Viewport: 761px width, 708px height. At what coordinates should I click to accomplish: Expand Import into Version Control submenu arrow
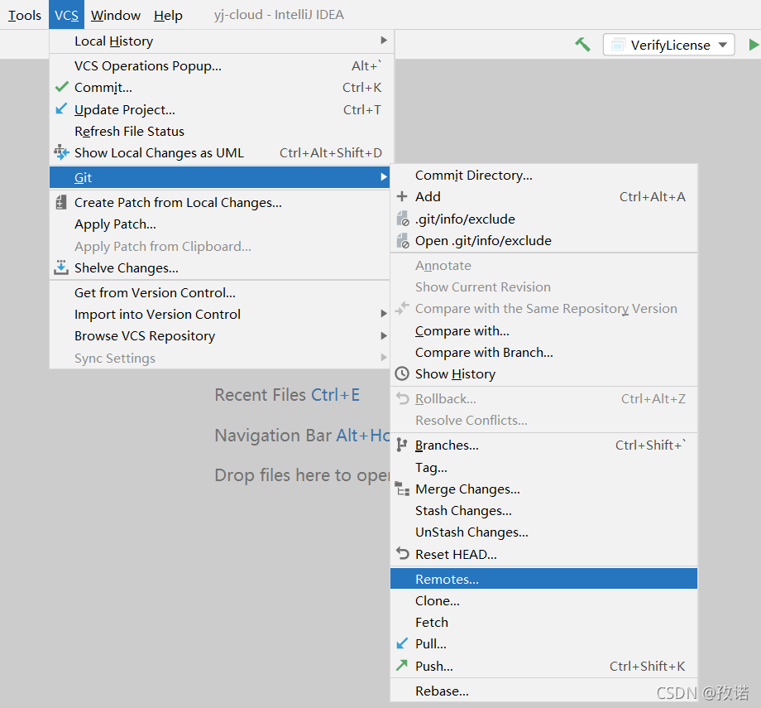pyautogui.click(x=384, y=314)
